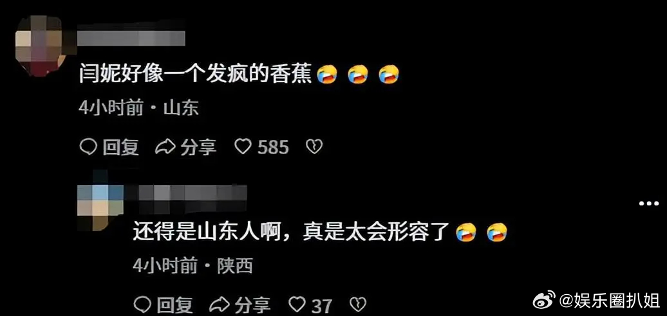Click the share arrow icon on the first comment
Image resolution: width=667 pixels, height=316 pixels.
point(165,147)
